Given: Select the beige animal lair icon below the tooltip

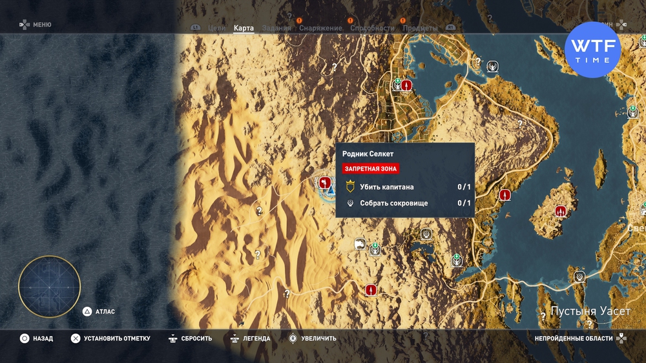Looking at the screenshot, I should [360, 244].
